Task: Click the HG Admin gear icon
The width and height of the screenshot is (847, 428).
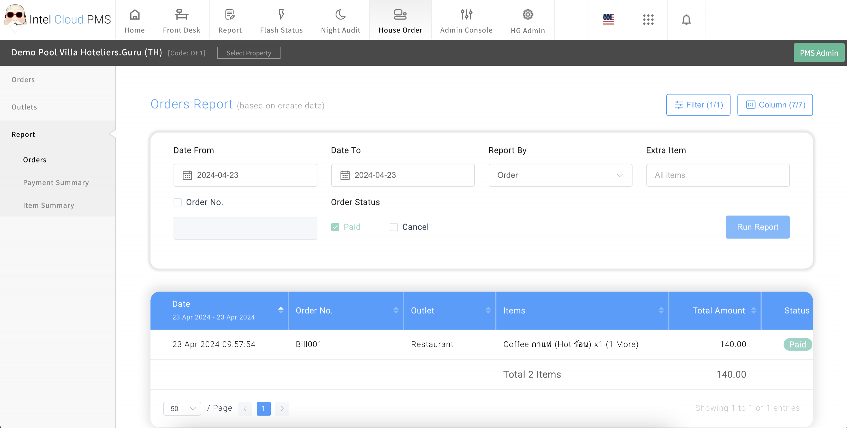Action: (x=527, y=15)
